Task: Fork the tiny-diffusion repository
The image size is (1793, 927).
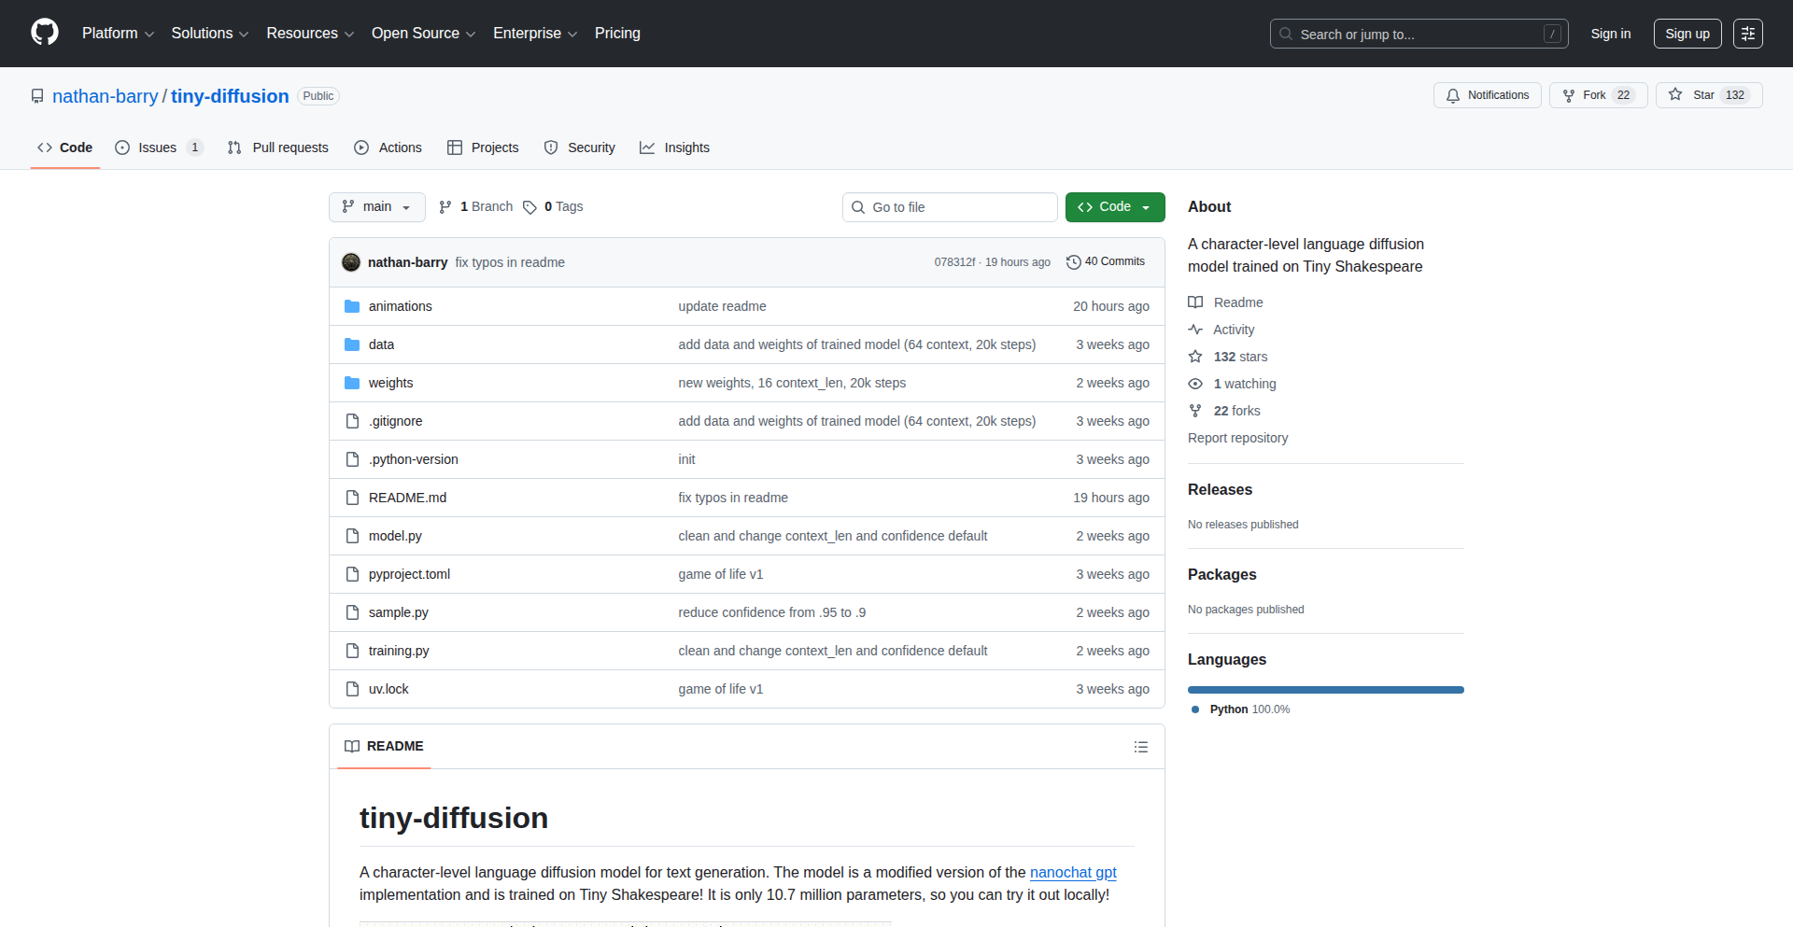Action: point(1597,95)
